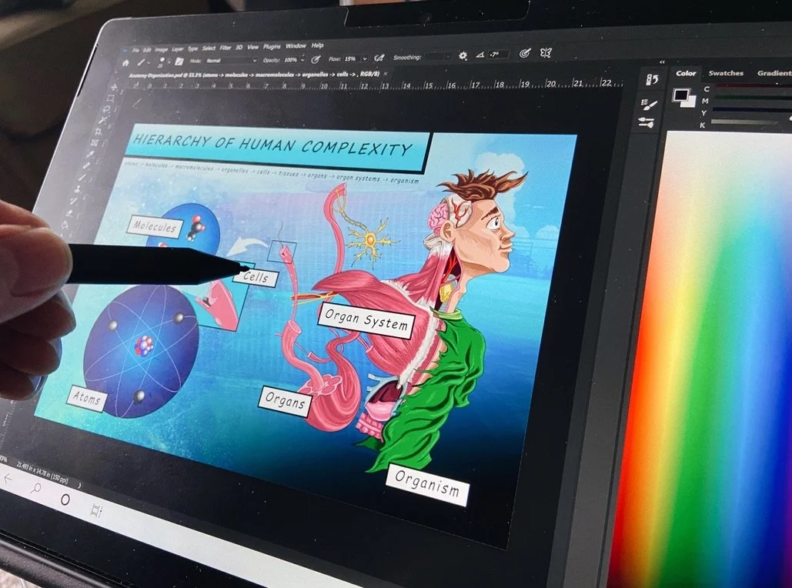Image resolution: width=792 pixels, height=588 pixels.
Task: Open the Opacity slider dropdown arrow
Action: [x=302, y=59]
